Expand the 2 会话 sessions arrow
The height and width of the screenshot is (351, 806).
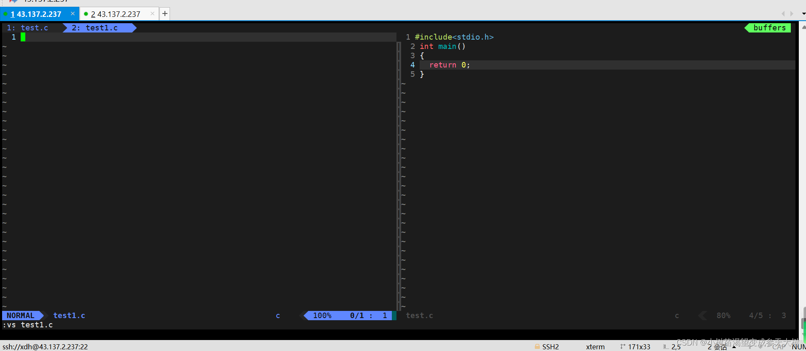click(x=734, y=347)
